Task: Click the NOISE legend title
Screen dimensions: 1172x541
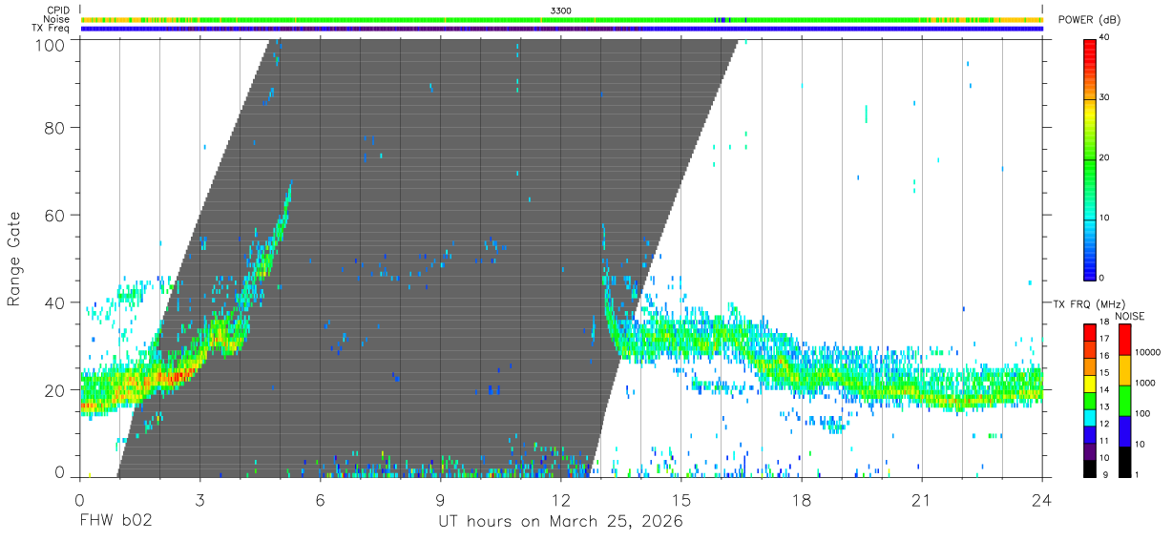Action: click(1130, 316)
